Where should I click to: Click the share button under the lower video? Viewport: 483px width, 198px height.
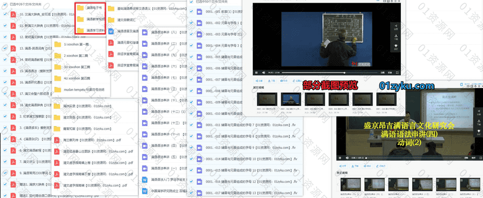click(343, 166)
